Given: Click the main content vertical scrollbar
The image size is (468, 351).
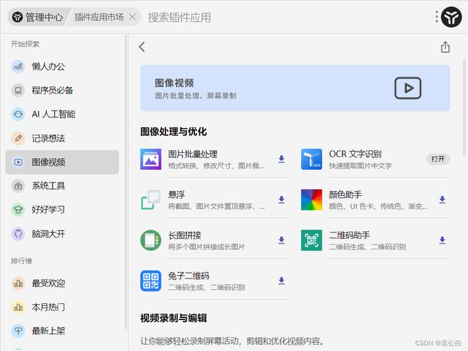Looking at the screenshot, I should click(x=464, y=107).
